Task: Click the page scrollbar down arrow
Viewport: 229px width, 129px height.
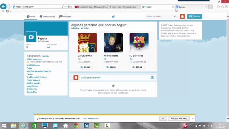Action: coord(228,119)
